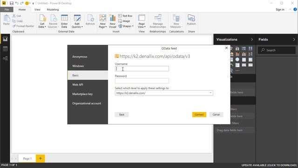Switch to the Home ribbon tab
298x168 pixels.
pos(22,9)
